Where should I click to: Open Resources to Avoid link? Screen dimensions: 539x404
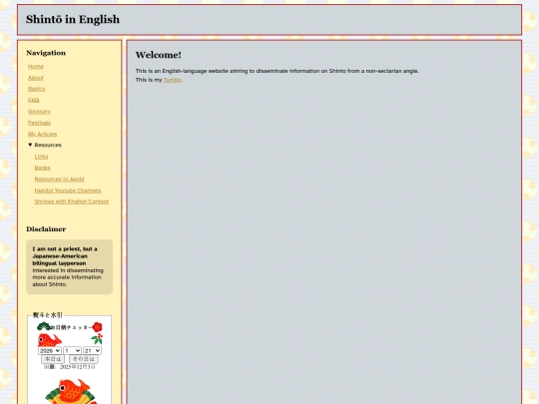(59, 179)
